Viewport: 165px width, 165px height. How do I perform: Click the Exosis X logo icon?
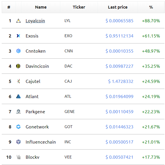pos(18,36)
